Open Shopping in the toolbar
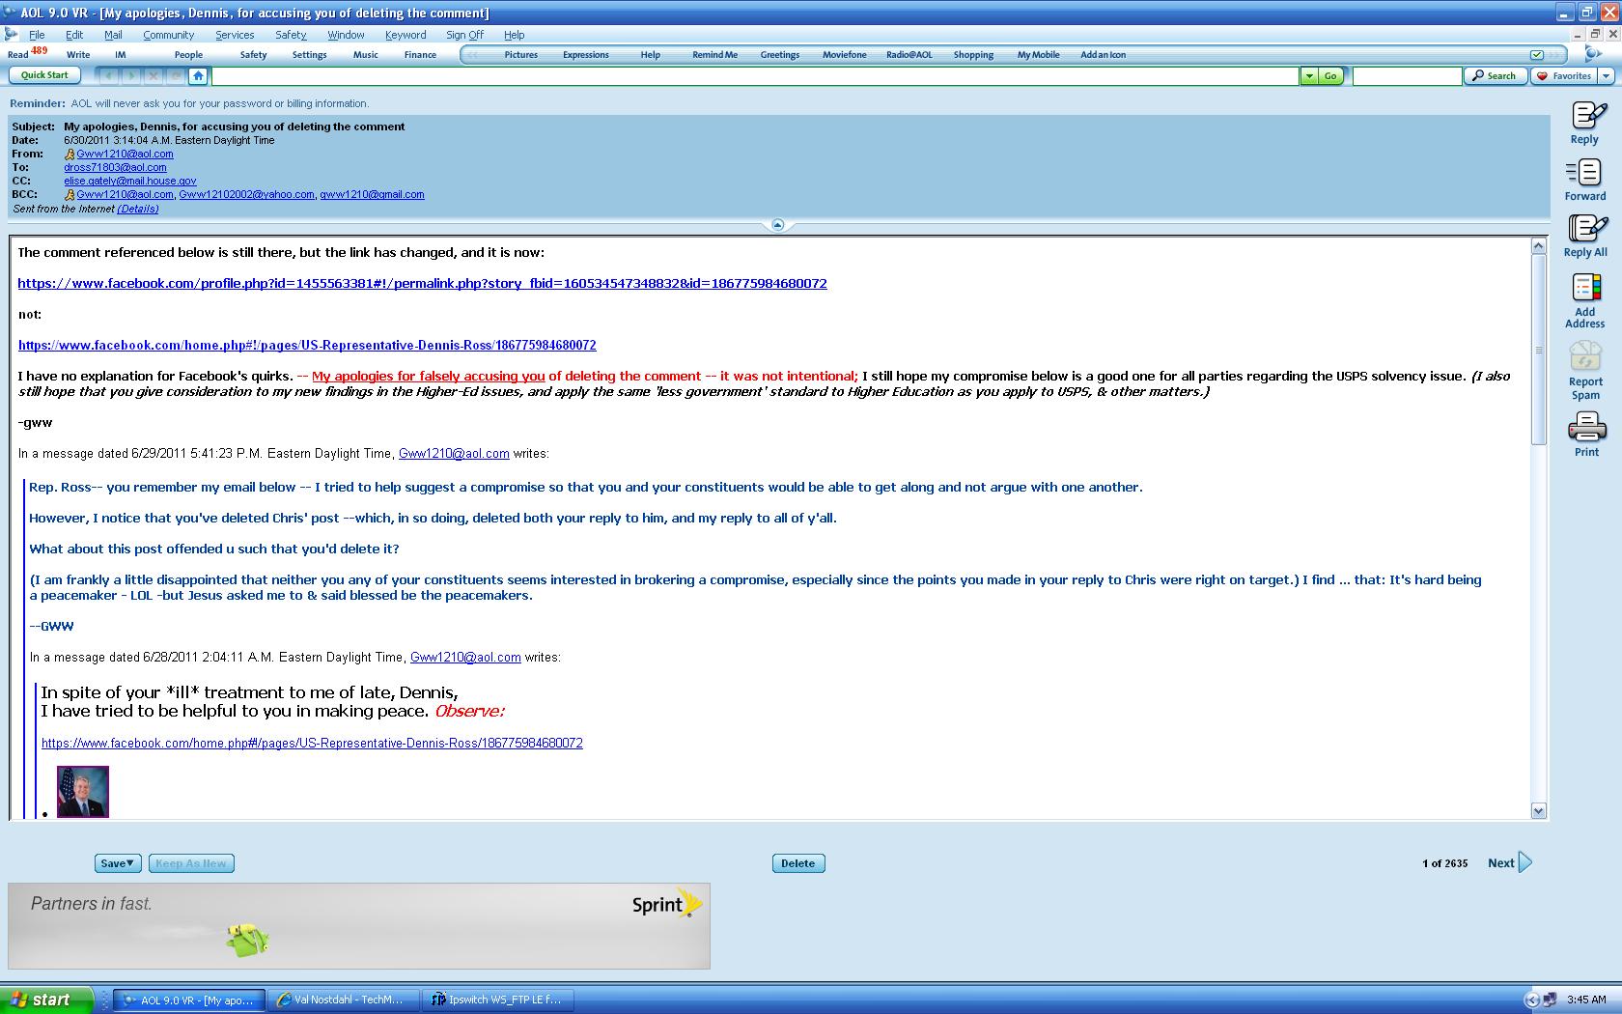This screenshot has height=1014, width=1622. [x=973, y=55]
